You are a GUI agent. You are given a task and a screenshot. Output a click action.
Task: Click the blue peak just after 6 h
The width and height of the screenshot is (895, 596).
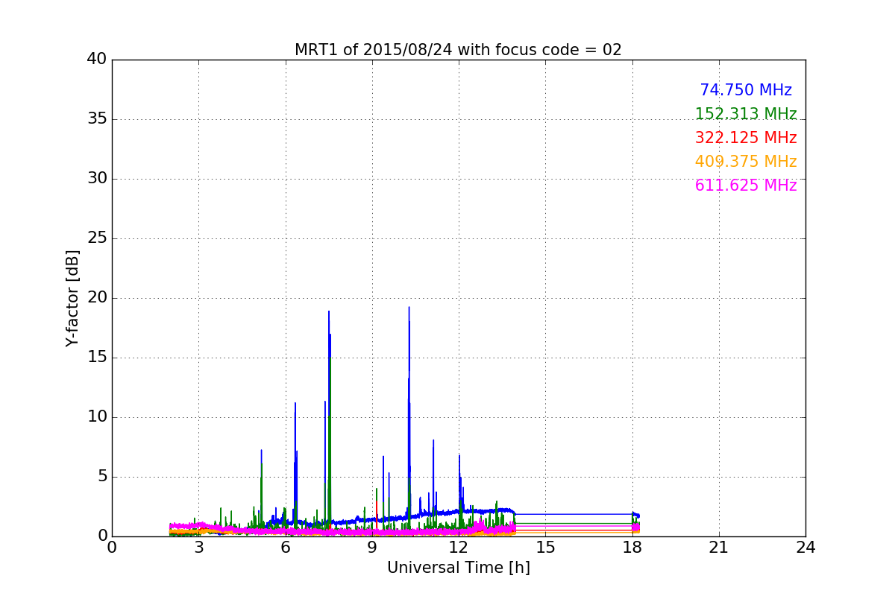pos(295,405)
